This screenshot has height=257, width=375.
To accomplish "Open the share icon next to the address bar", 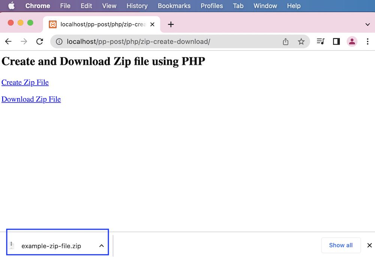I will [285, 42].
